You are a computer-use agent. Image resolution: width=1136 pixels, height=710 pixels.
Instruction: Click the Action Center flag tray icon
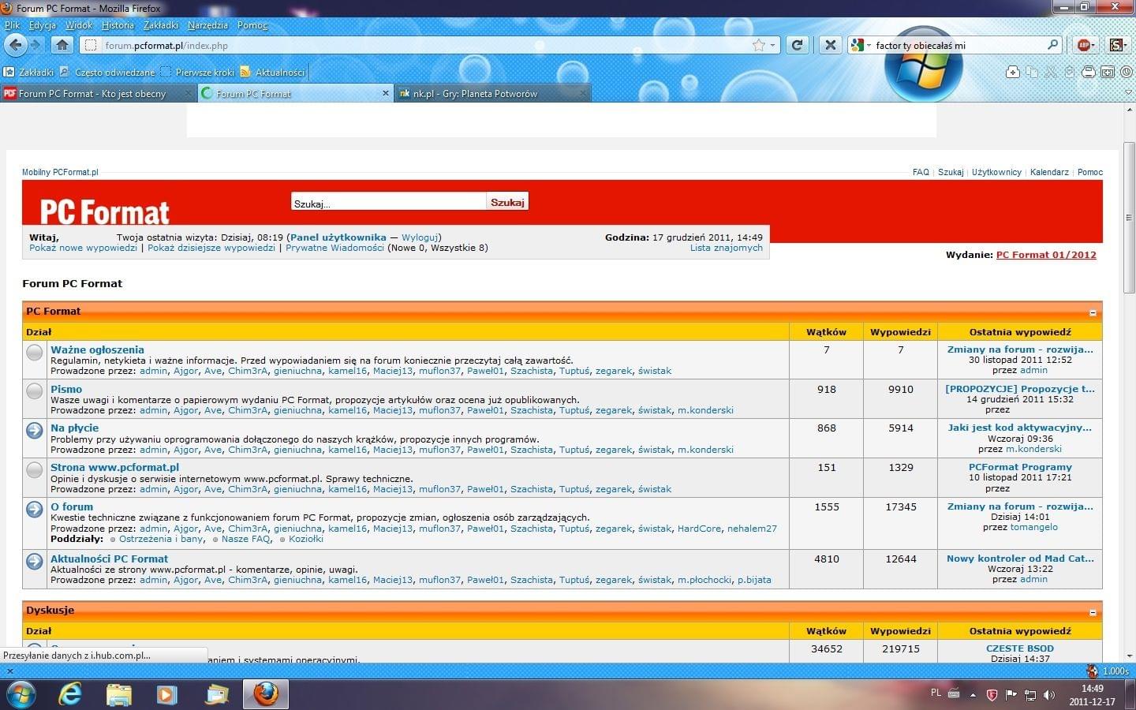(x=1011, y=695)
